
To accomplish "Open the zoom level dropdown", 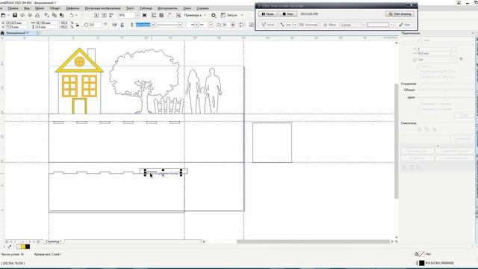I will 137,15.
